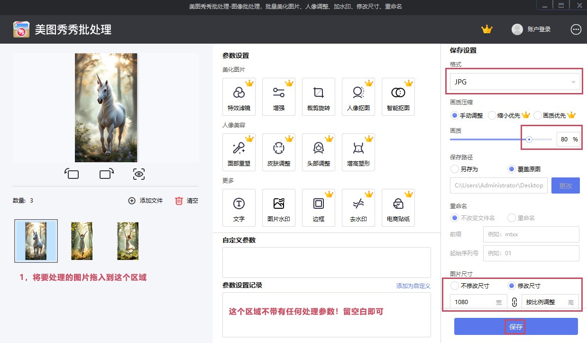Select the unicorn image thumbnail
This screenshot has height=343, width=587.
[x=36, y=241]
